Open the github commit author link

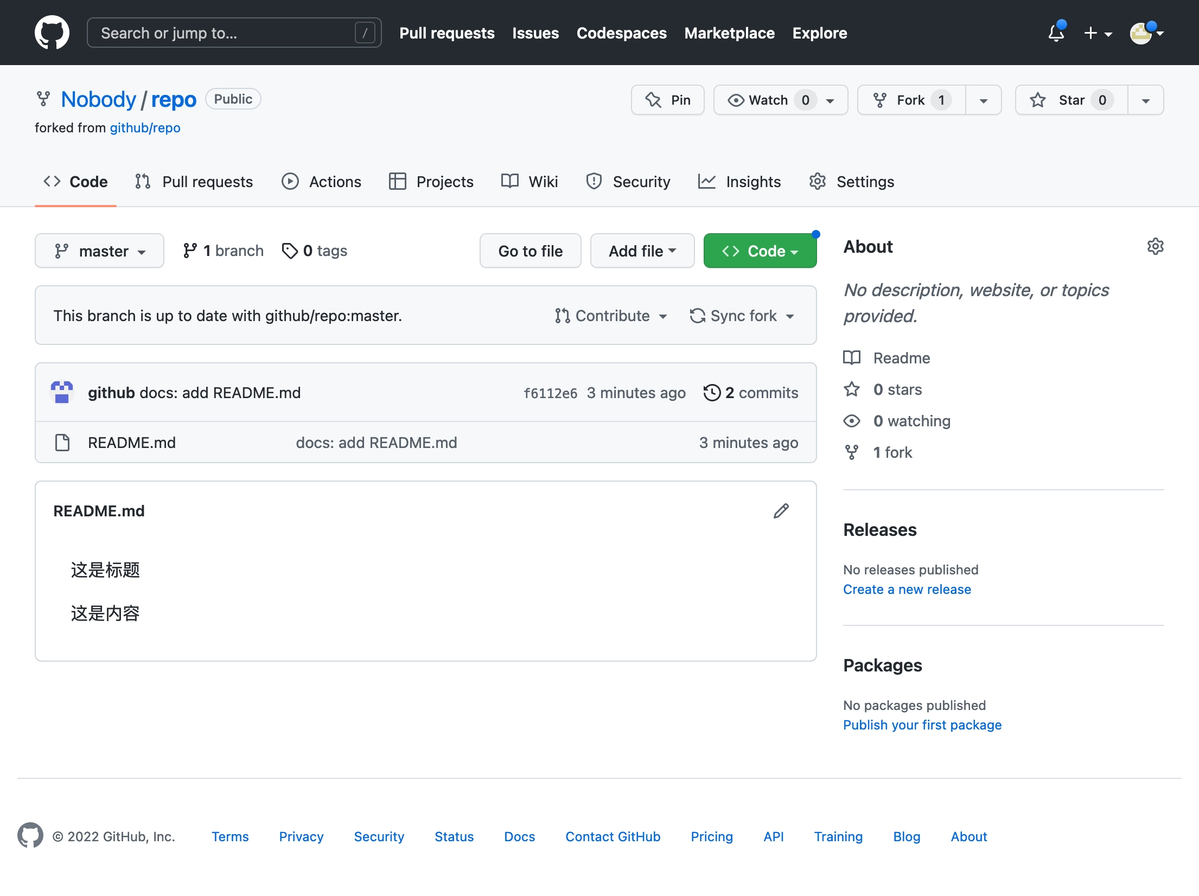coord(111,393)
